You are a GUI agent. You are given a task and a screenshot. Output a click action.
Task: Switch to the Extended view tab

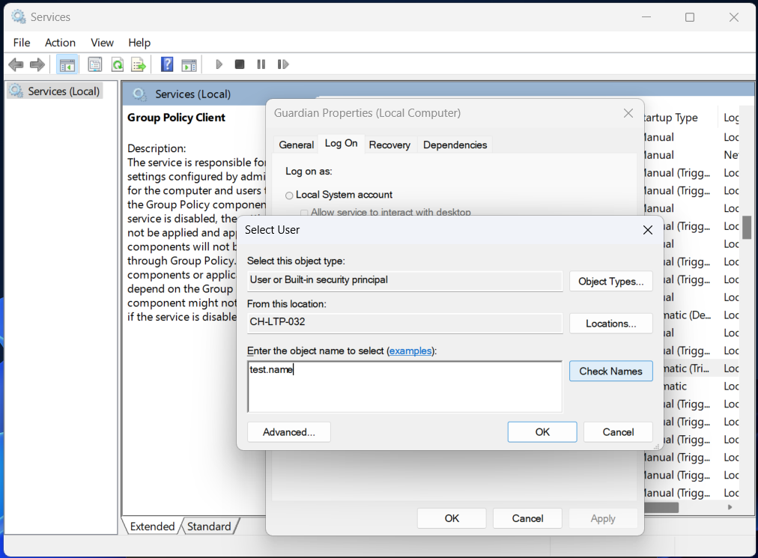point(152,526)
